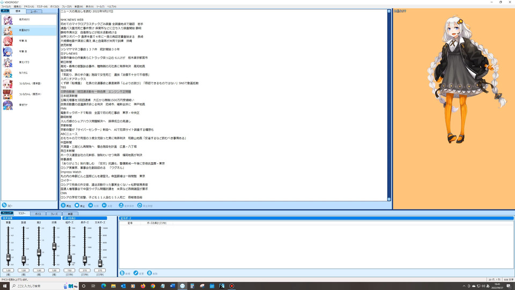Select the 紲星あかり voice avatar
515x290 pixels.
8,31
